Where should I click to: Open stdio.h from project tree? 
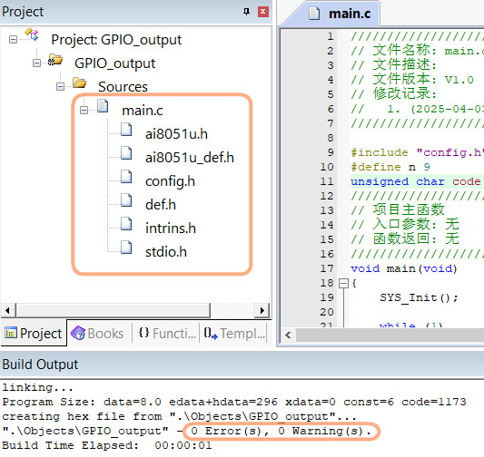point(166,252)
